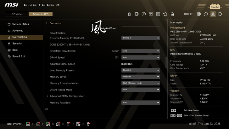Click DRAM size 49152 MB value

(205, 80)
